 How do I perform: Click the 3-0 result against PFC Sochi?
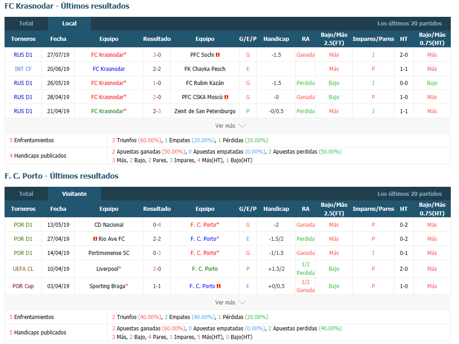pyautogui.click(x=157, y=55)
